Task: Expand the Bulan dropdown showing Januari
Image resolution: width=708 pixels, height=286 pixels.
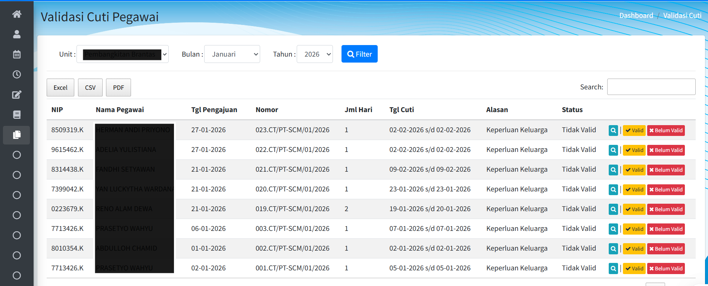Action: click(x=232, y=54)
